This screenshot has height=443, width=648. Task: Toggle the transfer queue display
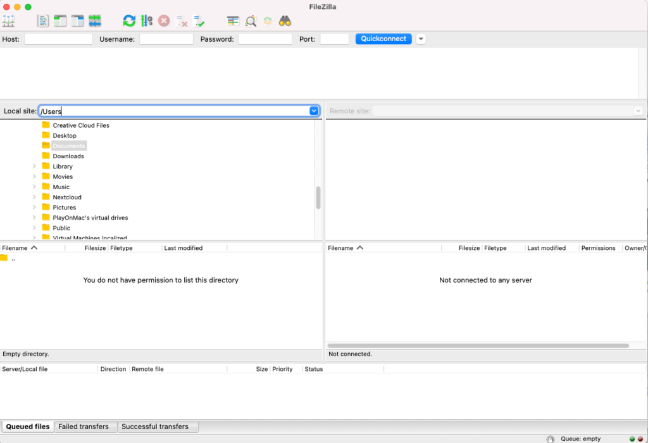[95, 21]
